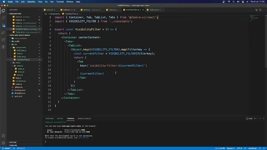Screen dimensions: 267x150
Task: Open the Run menu
Action: click(52, 2)
